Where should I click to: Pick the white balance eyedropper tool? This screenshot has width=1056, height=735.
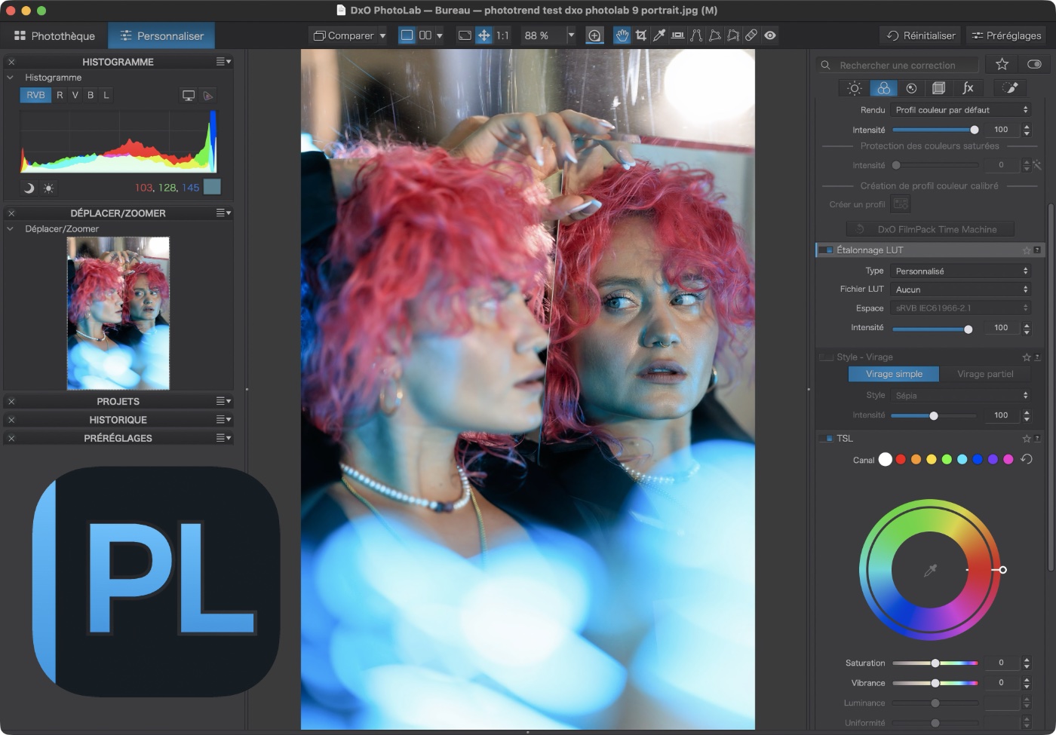(x=659, y=35)
